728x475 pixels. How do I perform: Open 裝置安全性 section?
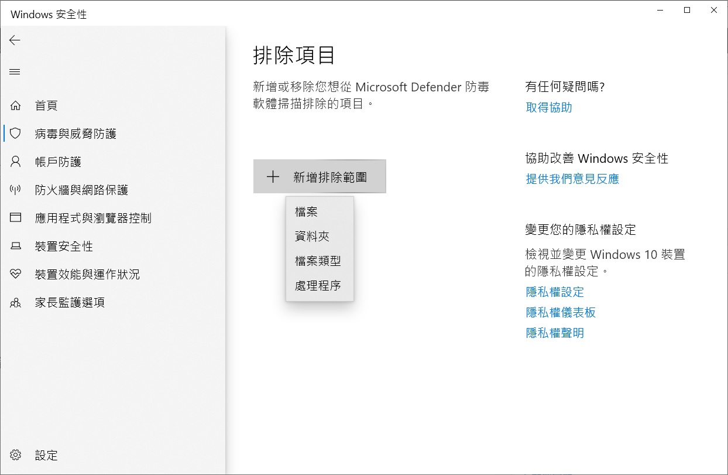(x=112, y=247)
